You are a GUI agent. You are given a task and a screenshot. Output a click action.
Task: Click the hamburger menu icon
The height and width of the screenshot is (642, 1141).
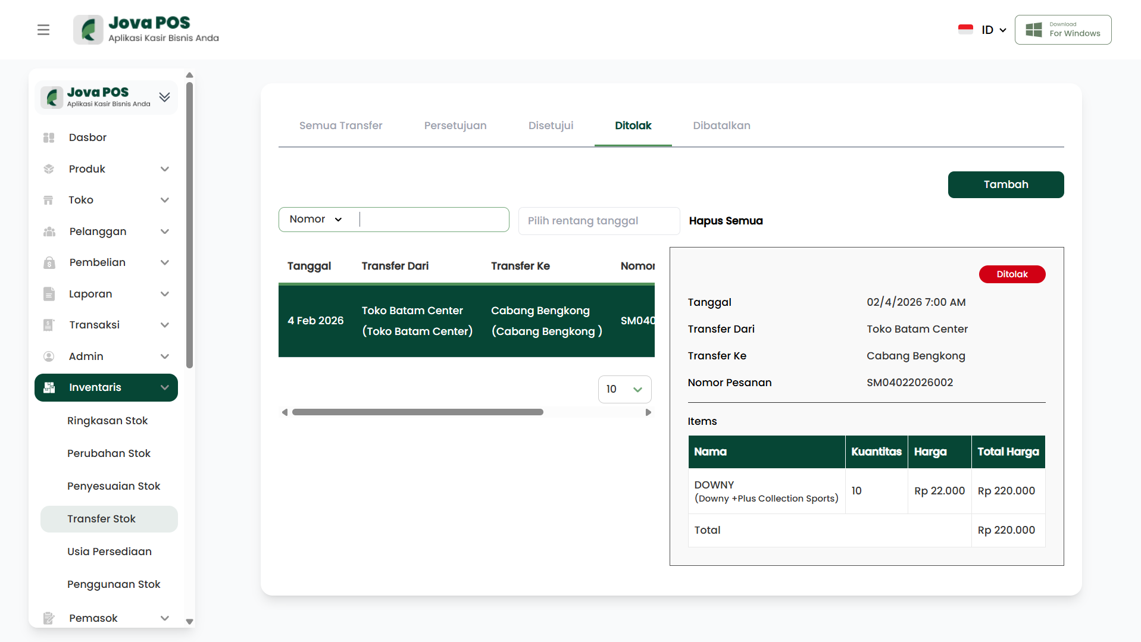coord(43,30)
